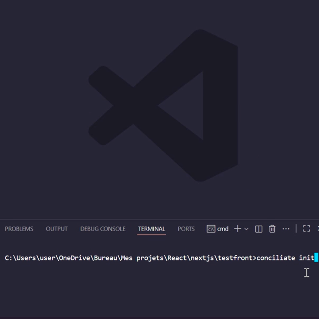
Task: Kill terminal with the trash icon
Action: pyautogui.click(x=272, y=229)
